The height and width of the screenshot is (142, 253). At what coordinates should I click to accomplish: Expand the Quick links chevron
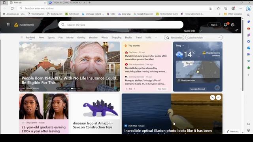click(x=200, y=31)
